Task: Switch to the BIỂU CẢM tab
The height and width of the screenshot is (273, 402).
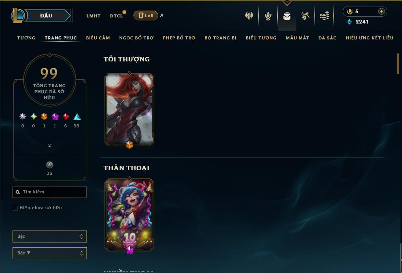Action: pyautogui.click(x=98, y=38)
